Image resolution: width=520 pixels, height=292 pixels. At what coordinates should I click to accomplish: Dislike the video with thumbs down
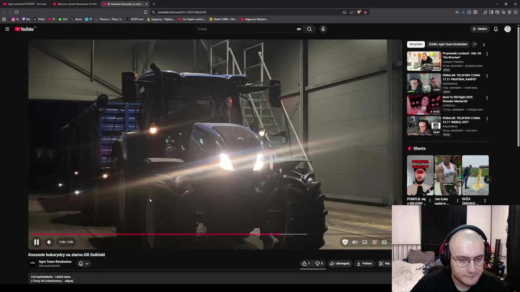tap(319, 264)
